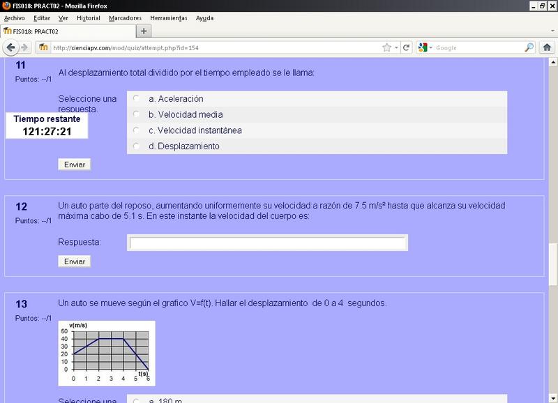Click the search magnifying glass icon
558x403 pixels.
point(529,47)
